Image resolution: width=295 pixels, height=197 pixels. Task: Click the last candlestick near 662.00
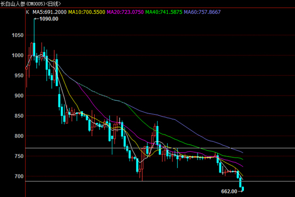click(x=243, y=188)
